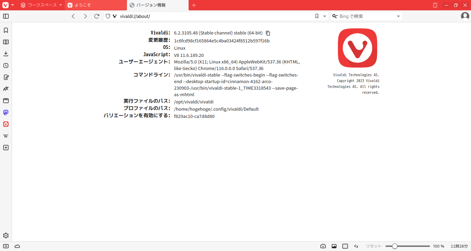This screenshot has height=251, width=471.
Task: Open the search engine selector icon
Action: (x=335, y=16)
